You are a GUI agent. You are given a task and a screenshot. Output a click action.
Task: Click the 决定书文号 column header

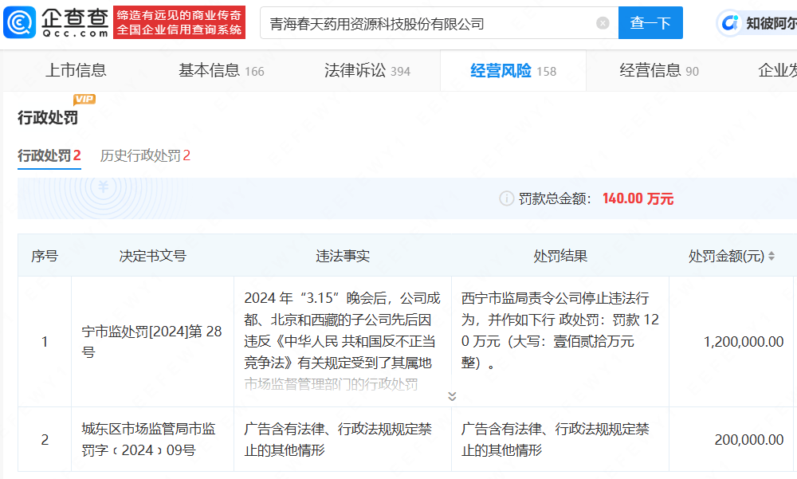(x=152, y=256)
